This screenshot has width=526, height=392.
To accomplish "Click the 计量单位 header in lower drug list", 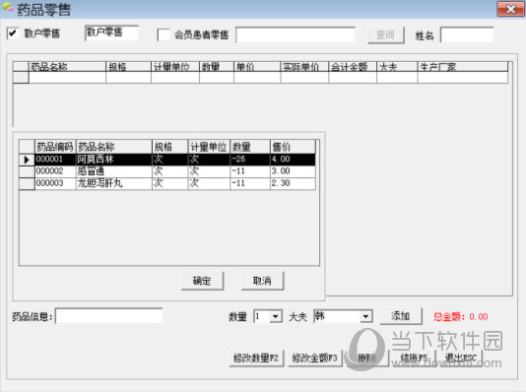I will [x=209, y=147].
